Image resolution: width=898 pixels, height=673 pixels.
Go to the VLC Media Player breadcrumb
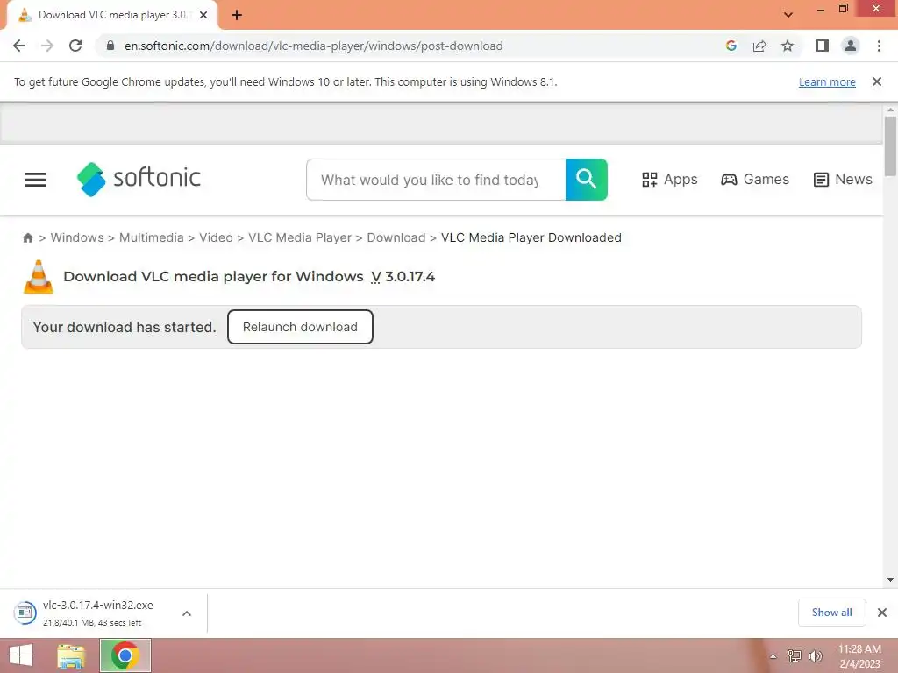[300, 237]
